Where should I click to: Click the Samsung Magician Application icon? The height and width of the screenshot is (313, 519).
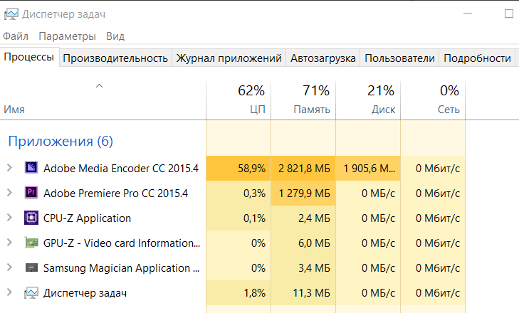[31, 267]
